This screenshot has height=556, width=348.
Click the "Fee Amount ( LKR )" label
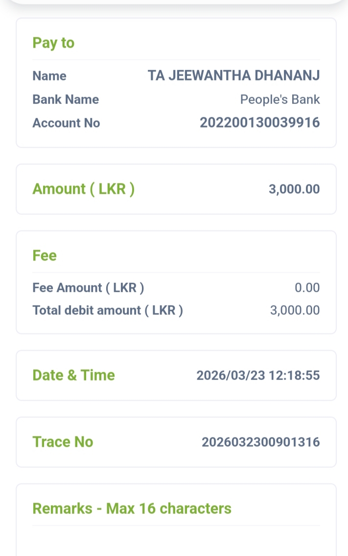click(88, 288)
